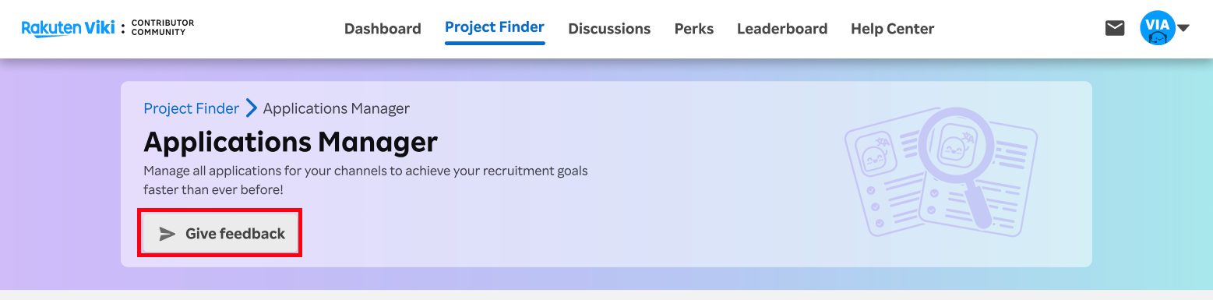Click the Project Finder breadcrumb link
Viewport: 1213px width, 300px height.
[192, 108]
